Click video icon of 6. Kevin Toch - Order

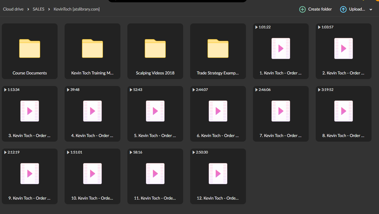218,111
